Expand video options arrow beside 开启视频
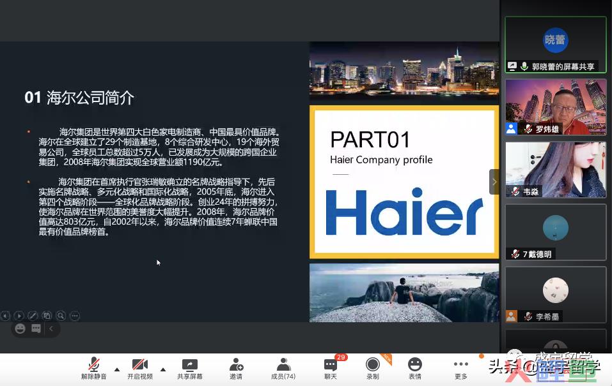Viewport: 612px width, 386px height. click(163, 369)
